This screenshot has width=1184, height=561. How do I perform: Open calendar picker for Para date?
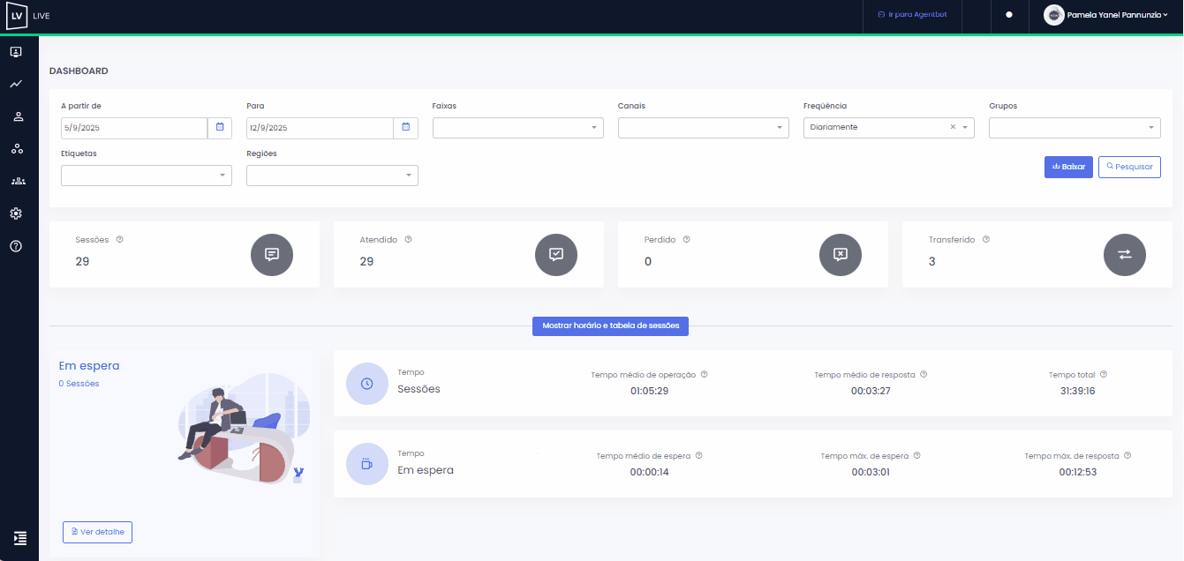pyautogui.click(x=405, y=128)
